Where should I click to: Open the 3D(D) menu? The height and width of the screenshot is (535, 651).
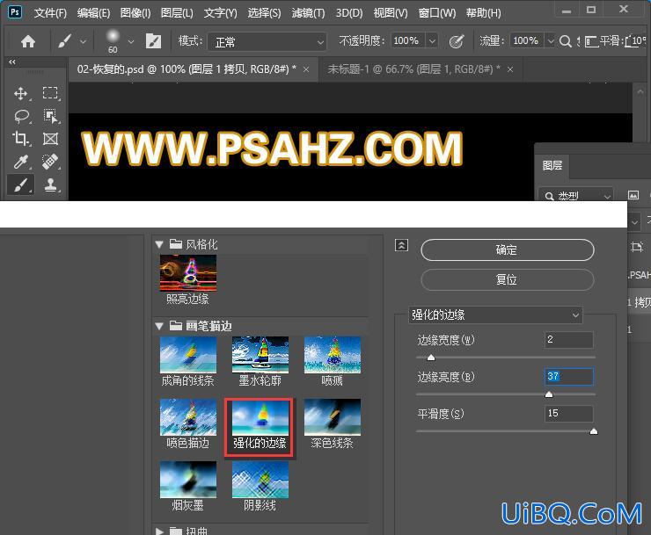click(349, 13)
